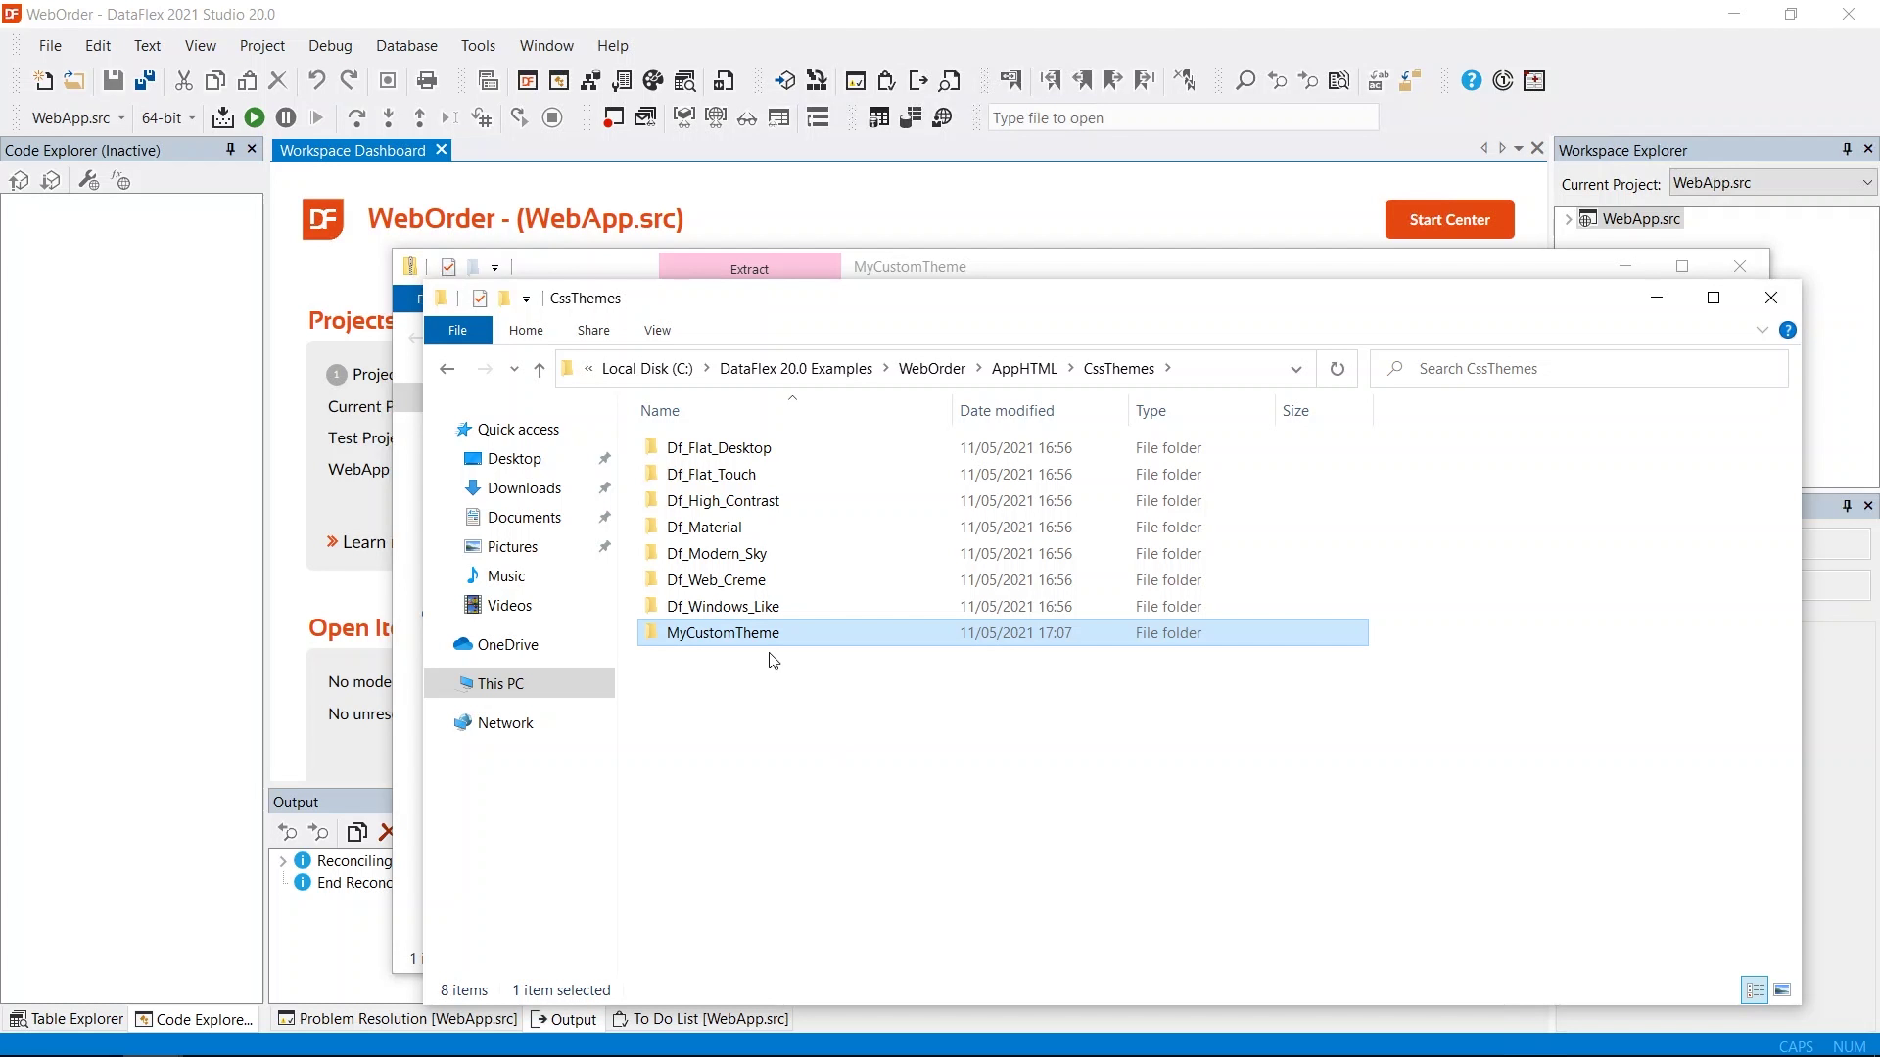
Task: Click the blue Help question mark icon
Action: tap(1471, 81)
